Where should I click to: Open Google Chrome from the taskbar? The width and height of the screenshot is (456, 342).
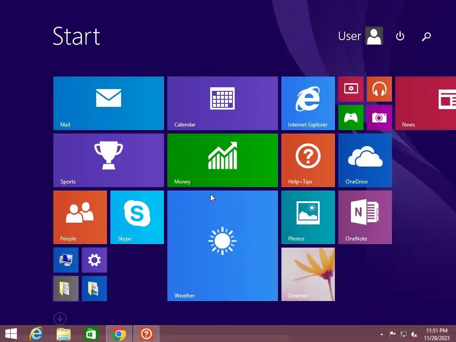pyautogui.click(x=118, y=334)
